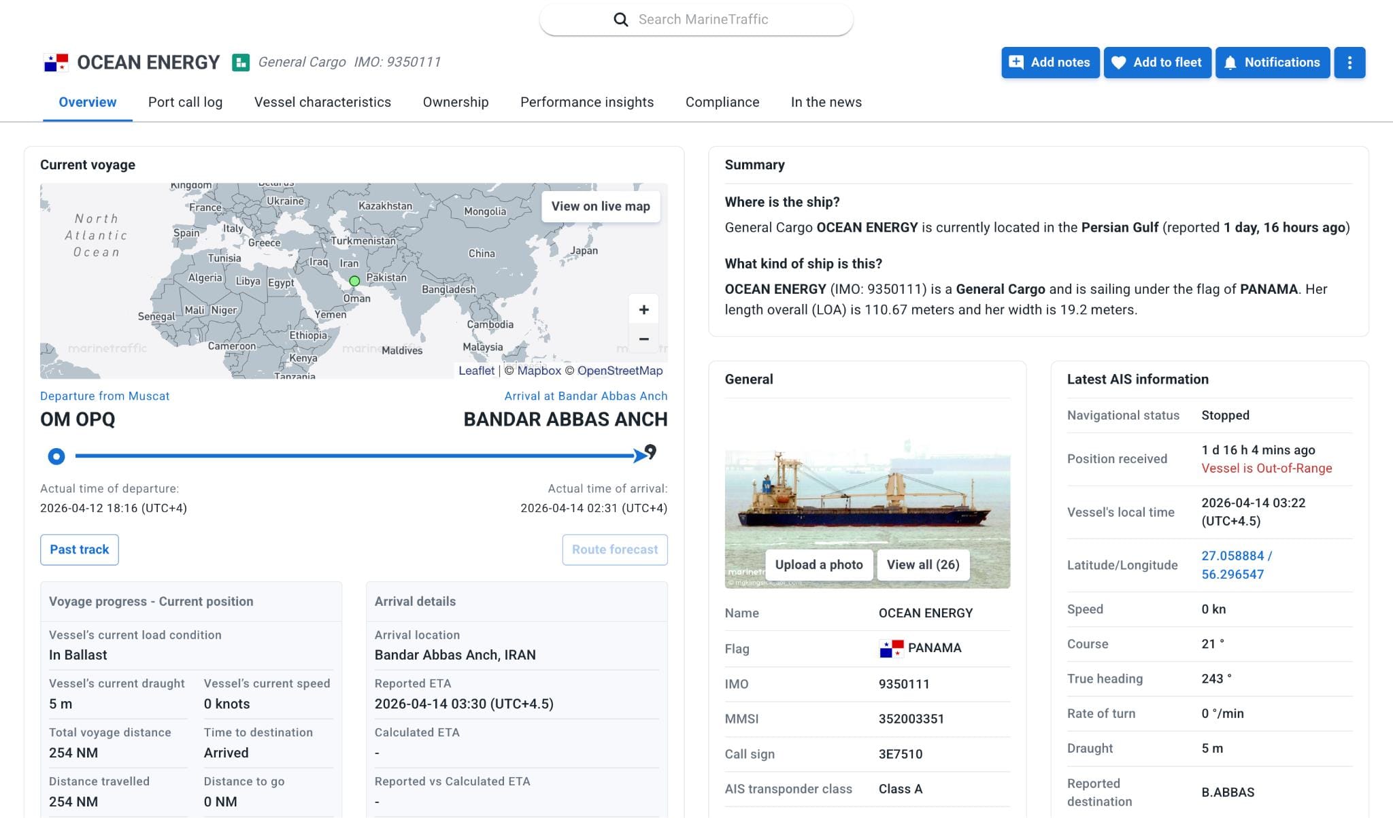Click the Search MarineTraffic input field

(x=703, y=20)
